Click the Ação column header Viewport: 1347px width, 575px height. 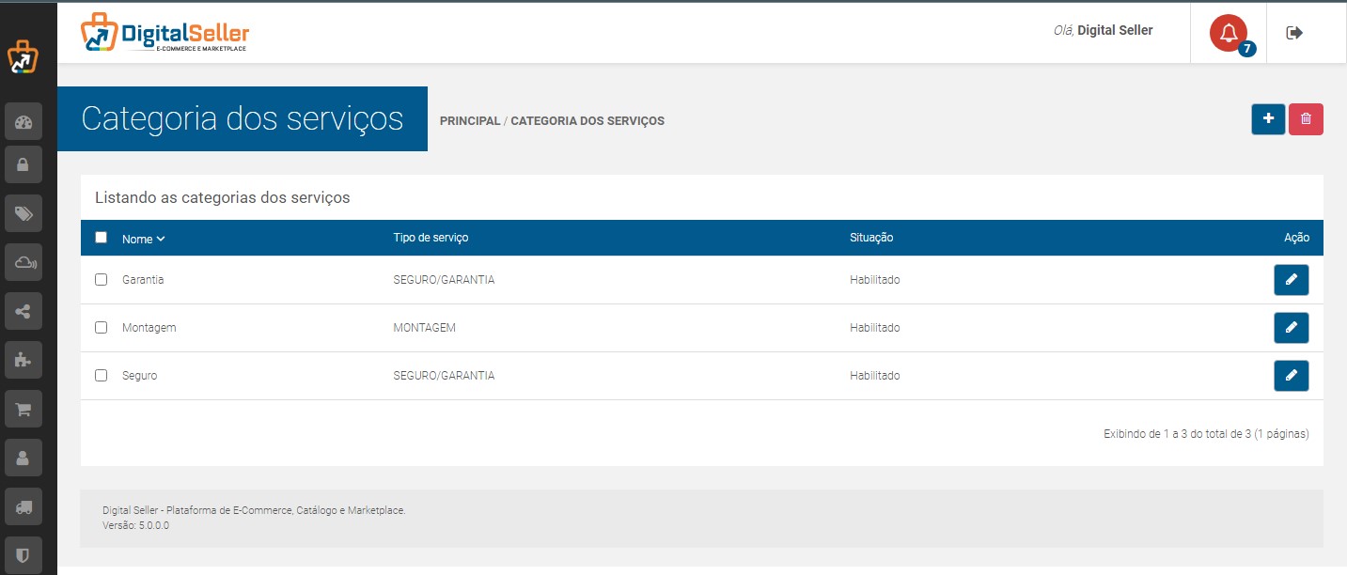click(1296, 238)
